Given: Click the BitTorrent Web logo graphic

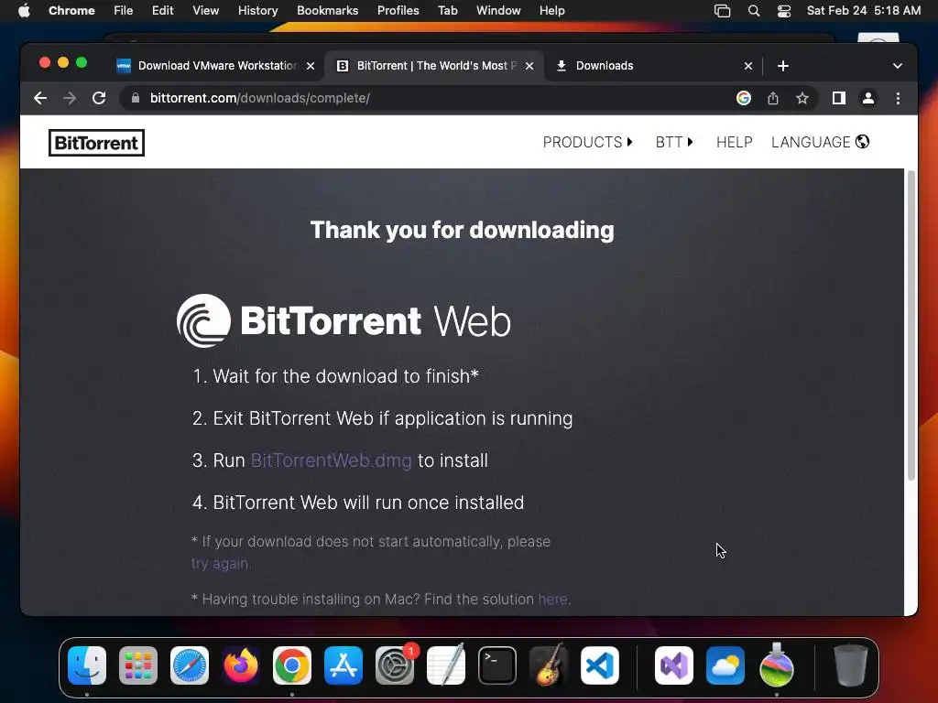Looking at the screenshot, I should coord(344,321).
